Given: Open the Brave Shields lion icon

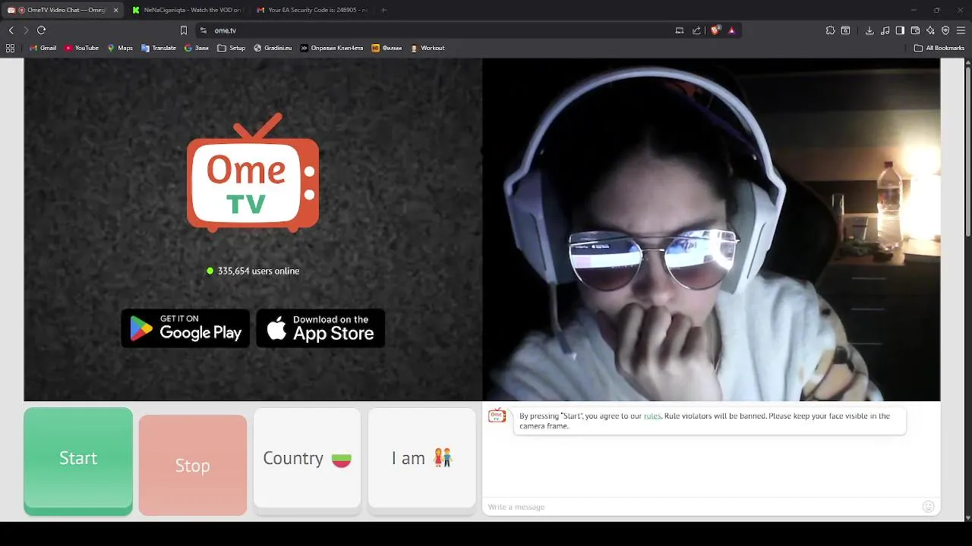Looking at the screenshot, I should (x=715, y=30).
